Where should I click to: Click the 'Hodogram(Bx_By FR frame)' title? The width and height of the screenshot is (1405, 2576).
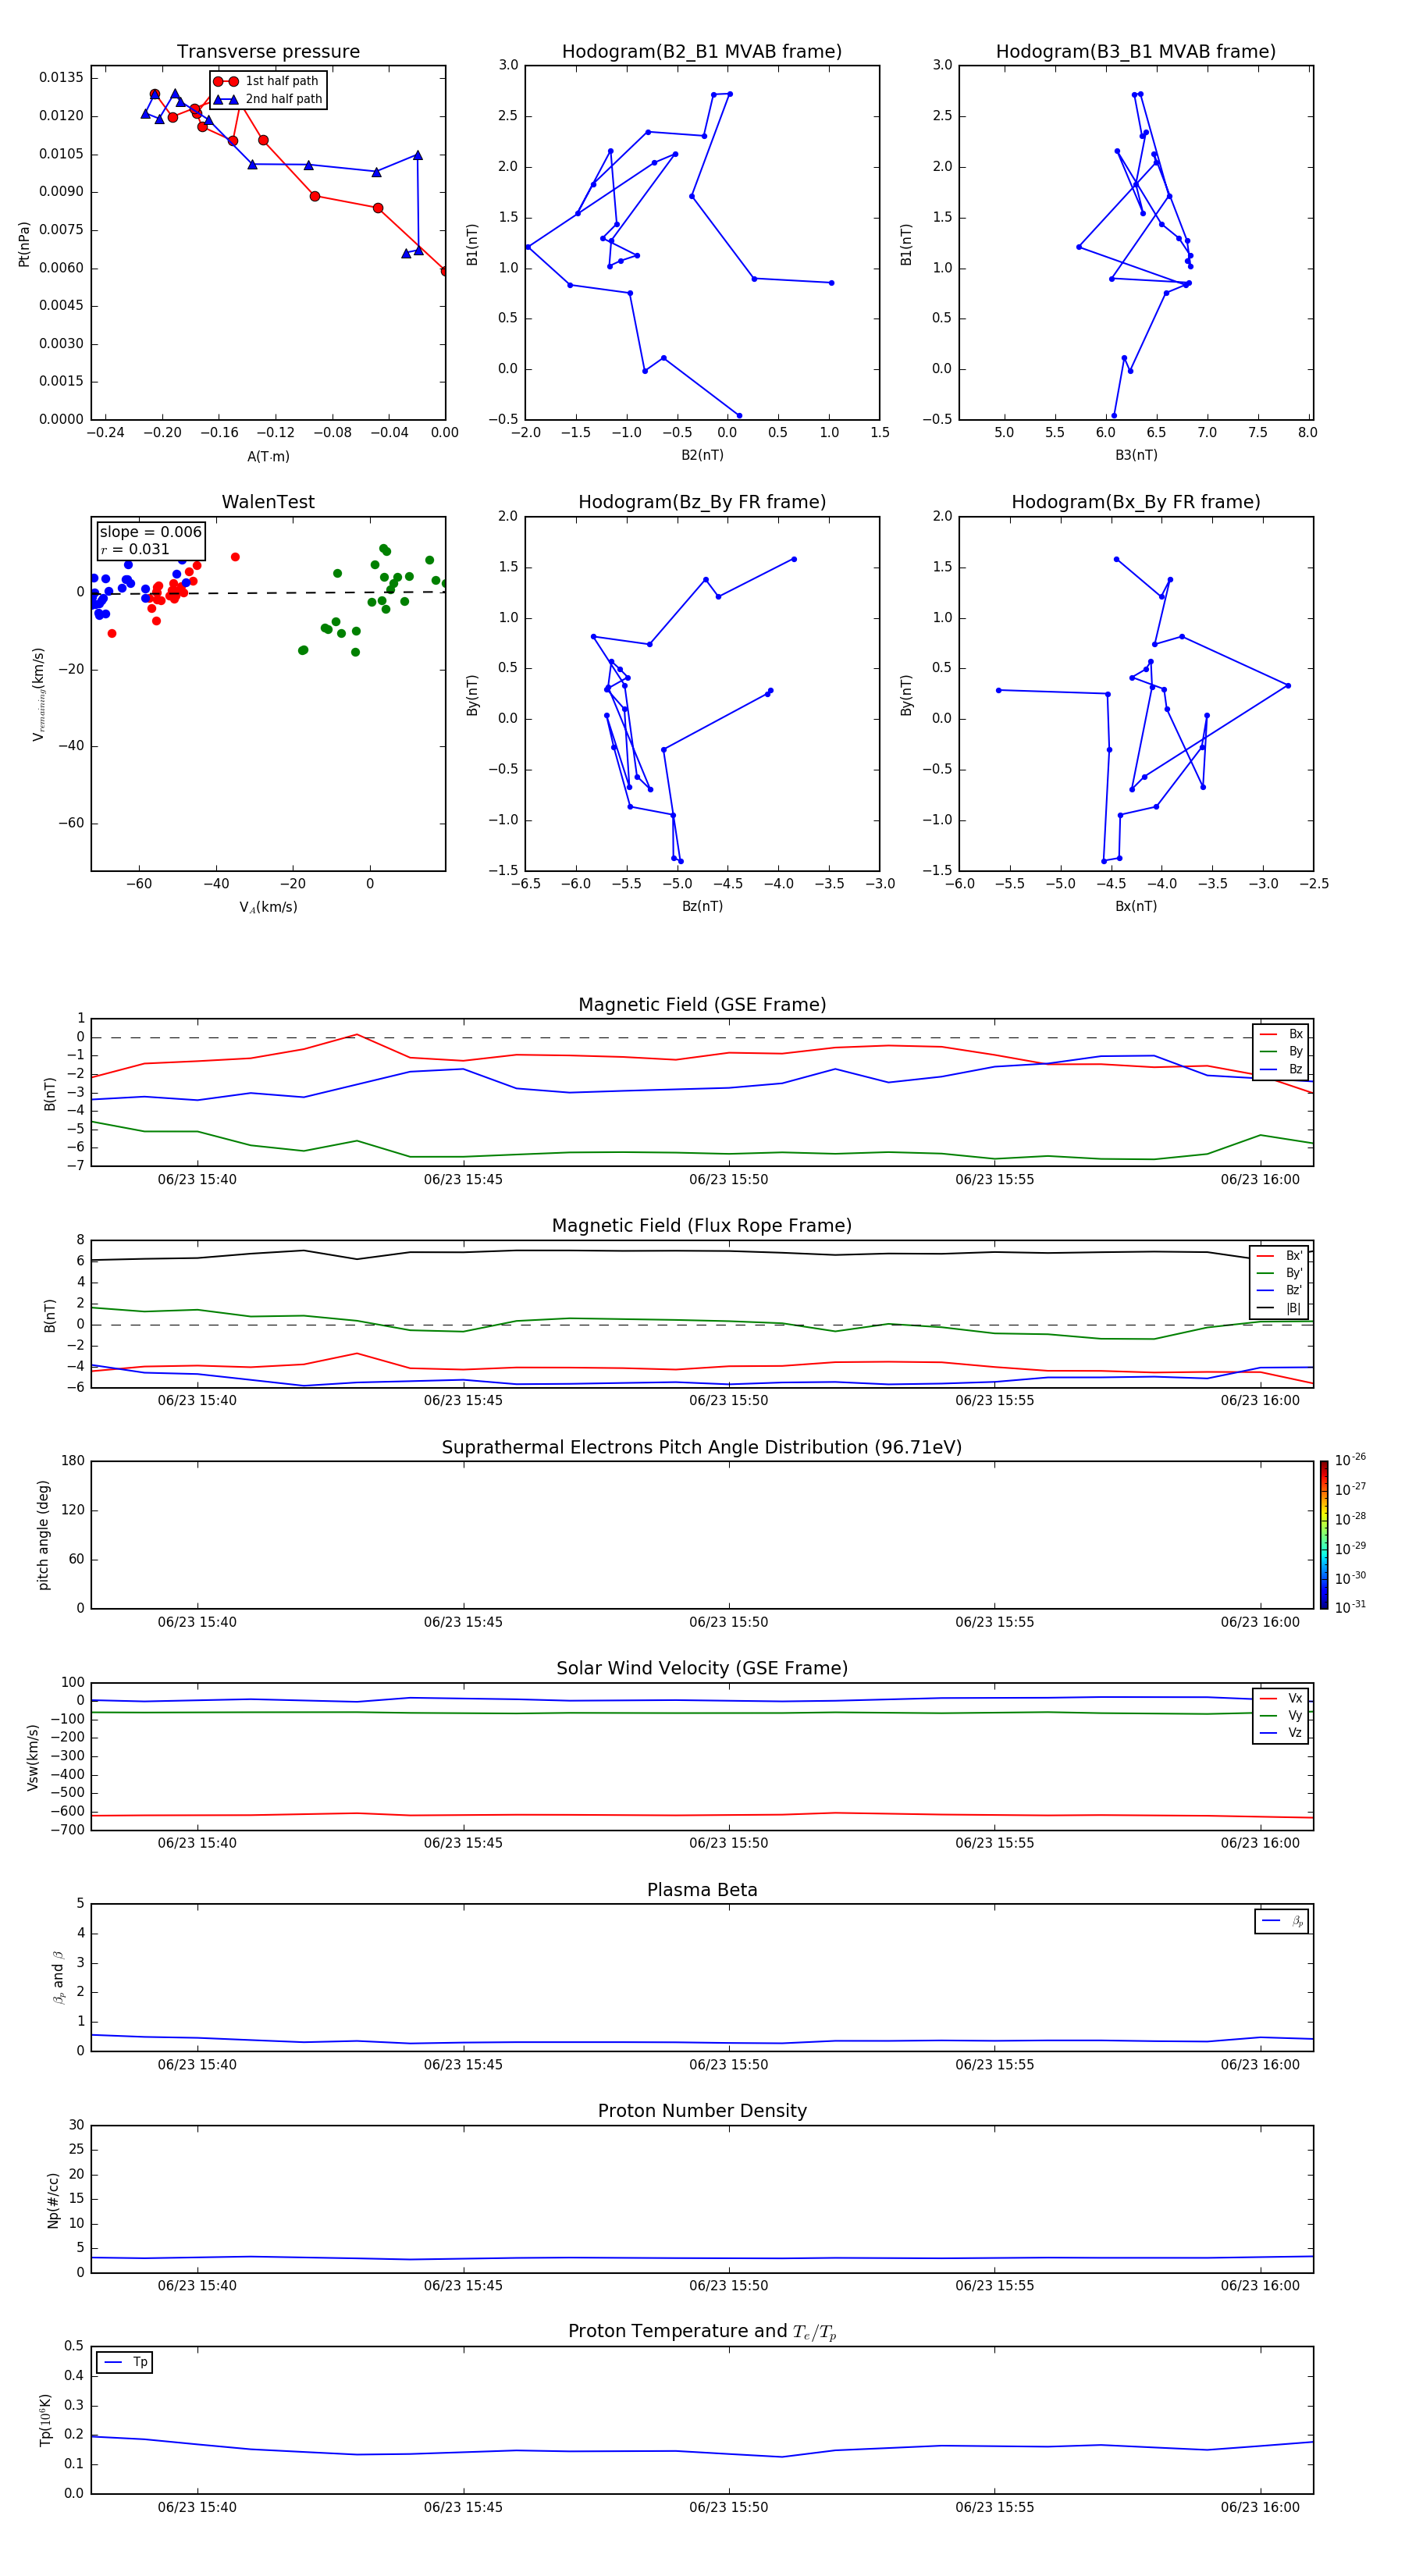[1136, 502]
